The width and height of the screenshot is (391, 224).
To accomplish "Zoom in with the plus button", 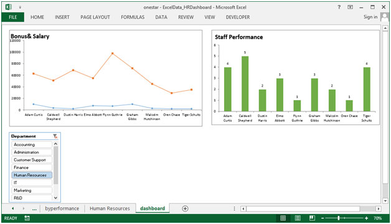I will pos(366,218).
